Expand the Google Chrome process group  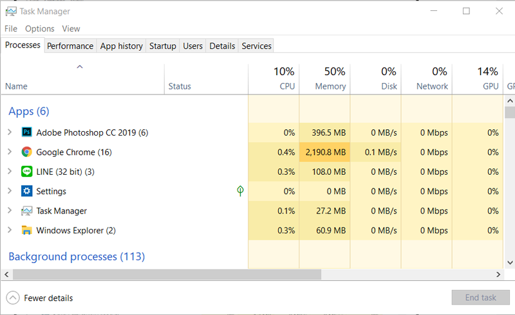click(10, 152)
